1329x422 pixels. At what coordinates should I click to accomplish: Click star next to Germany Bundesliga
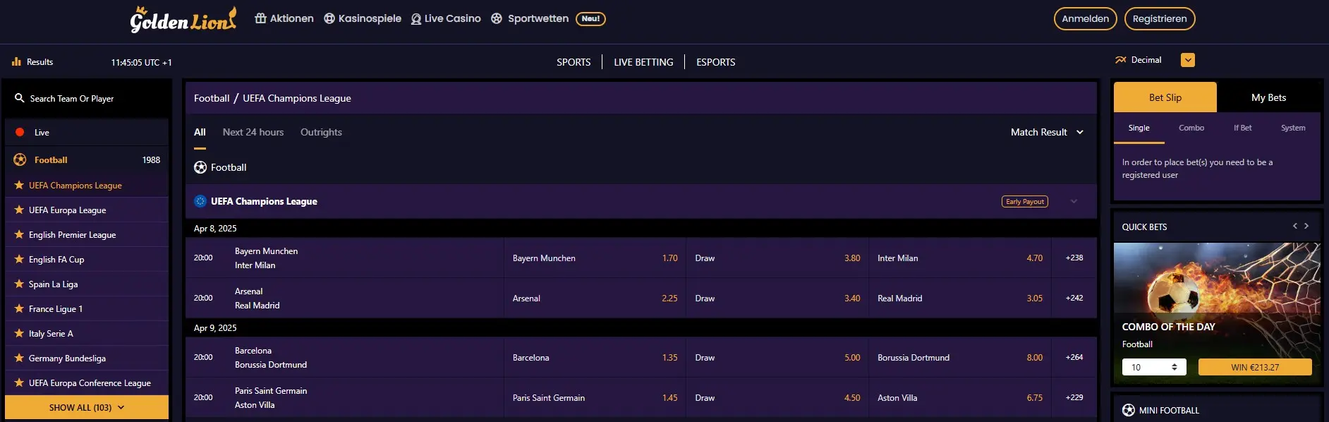(19, 358)
